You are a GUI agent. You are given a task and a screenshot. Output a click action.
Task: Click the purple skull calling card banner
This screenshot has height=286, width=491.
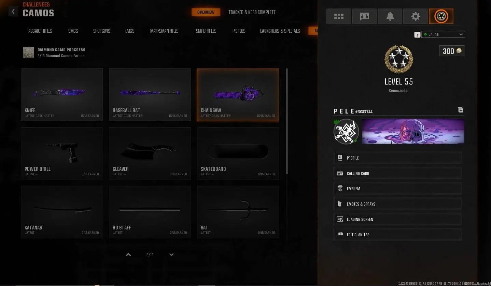[413, 131]
